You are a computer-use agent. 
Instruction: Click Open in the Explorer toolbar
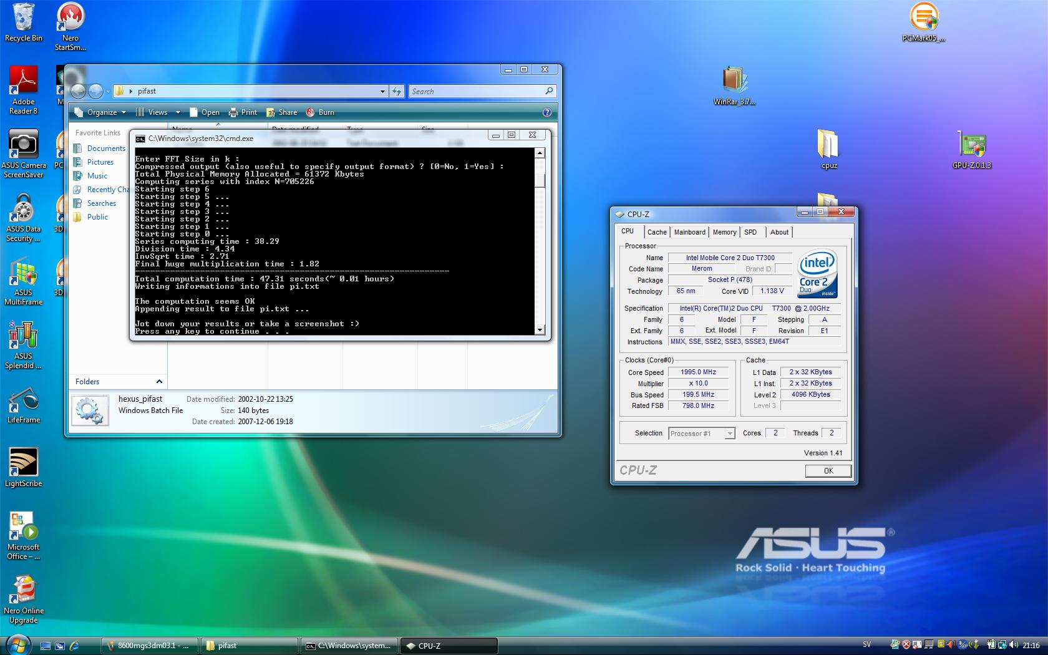coord(205,112)
